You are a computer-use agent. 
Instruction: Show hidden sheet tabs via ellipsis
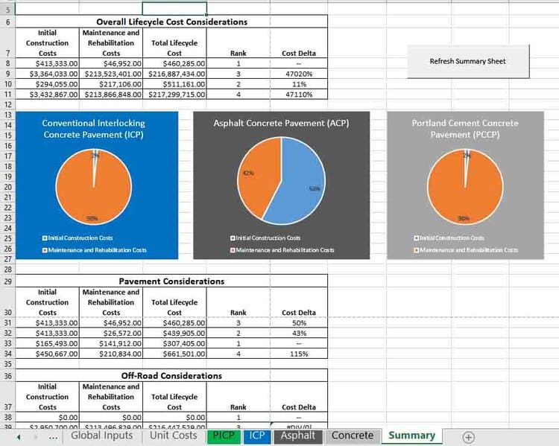53,437
